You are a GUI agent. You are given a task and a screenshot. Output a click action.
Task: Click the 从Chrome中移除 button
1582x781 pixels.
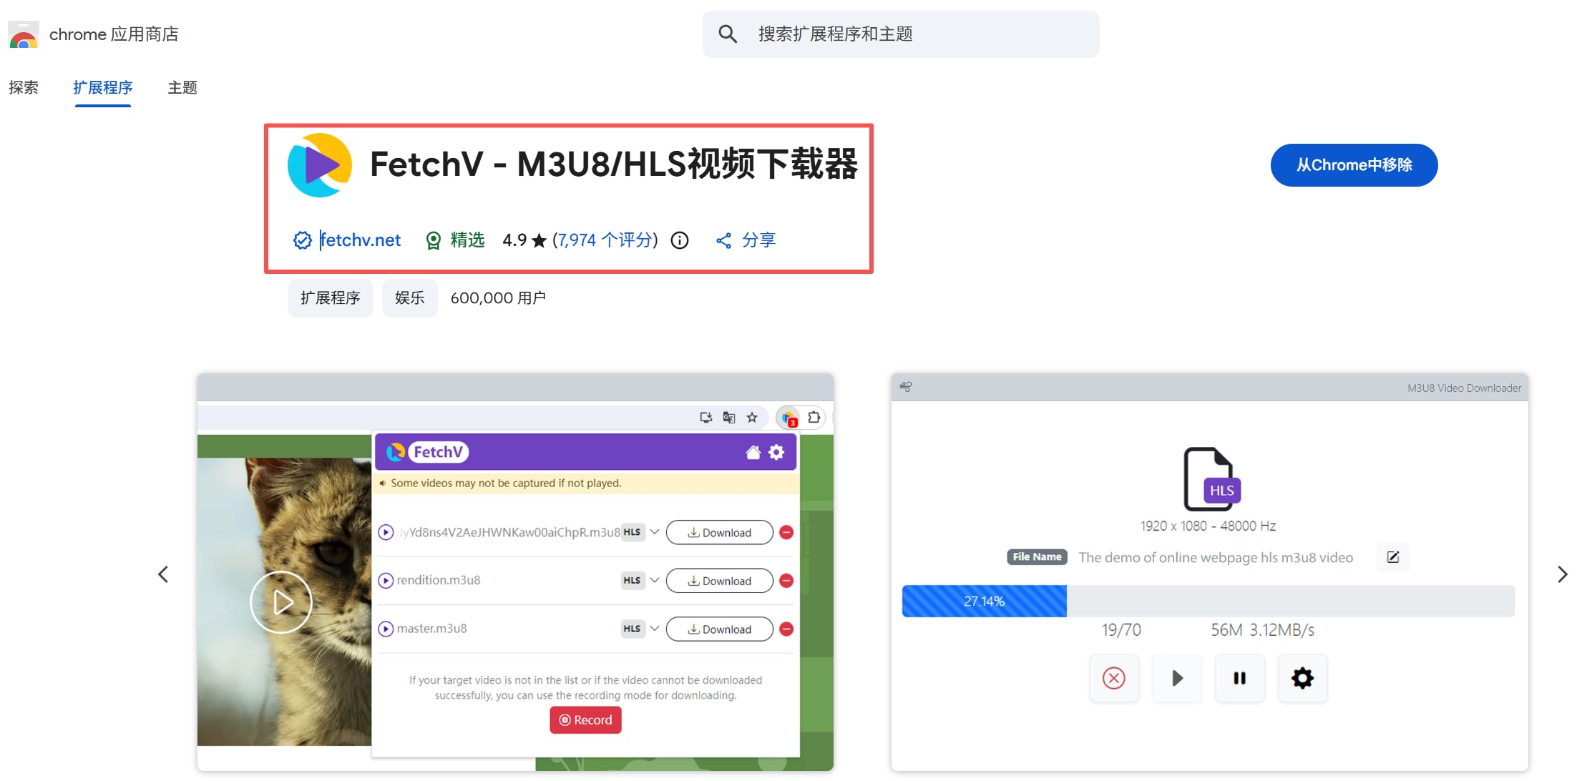coord(1354,165)
